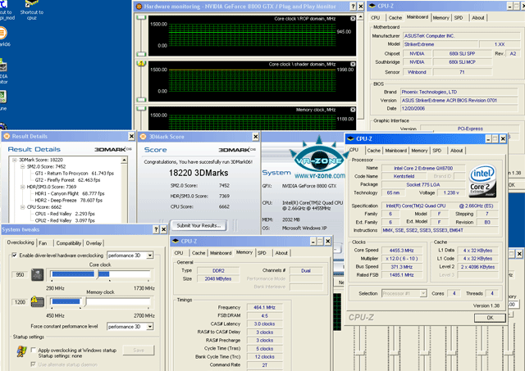Click 'Submit Your Results...' button
The height and width of the screenshot is (371, 525).
(x=199, y=225)
